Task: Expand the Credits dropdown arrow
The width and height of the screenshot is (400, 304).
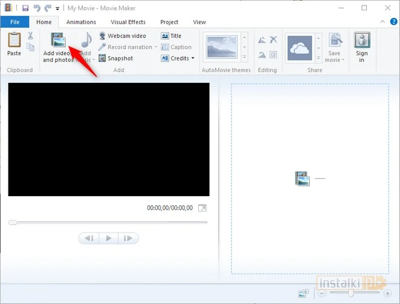Action: coord(193,59)
